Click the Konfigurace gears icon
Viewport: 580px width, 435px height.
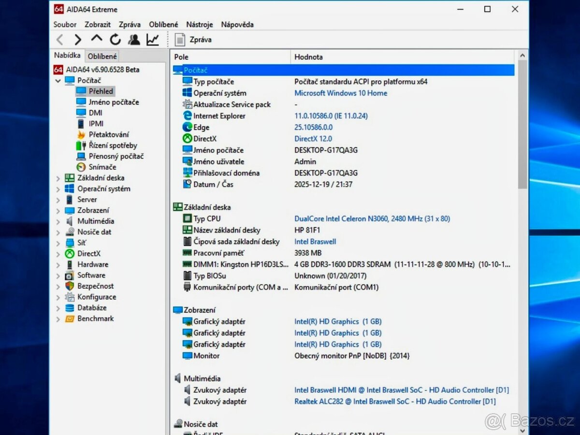70,297
